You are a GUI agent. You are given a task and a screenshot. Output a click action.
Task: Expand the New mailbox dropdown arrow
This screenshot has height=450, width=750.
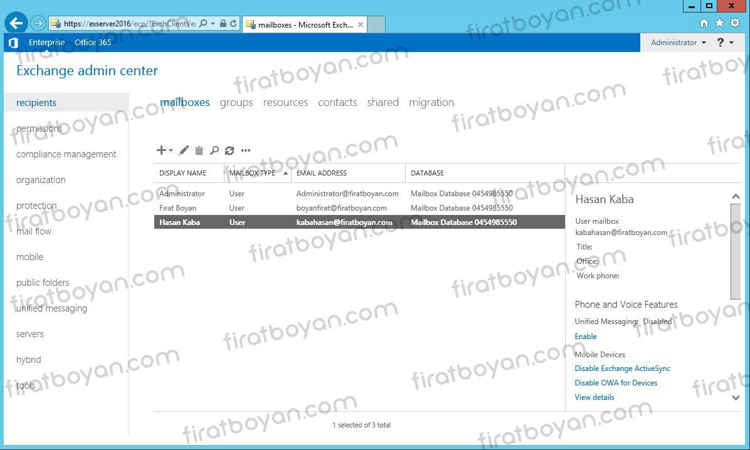click(171, 150)
